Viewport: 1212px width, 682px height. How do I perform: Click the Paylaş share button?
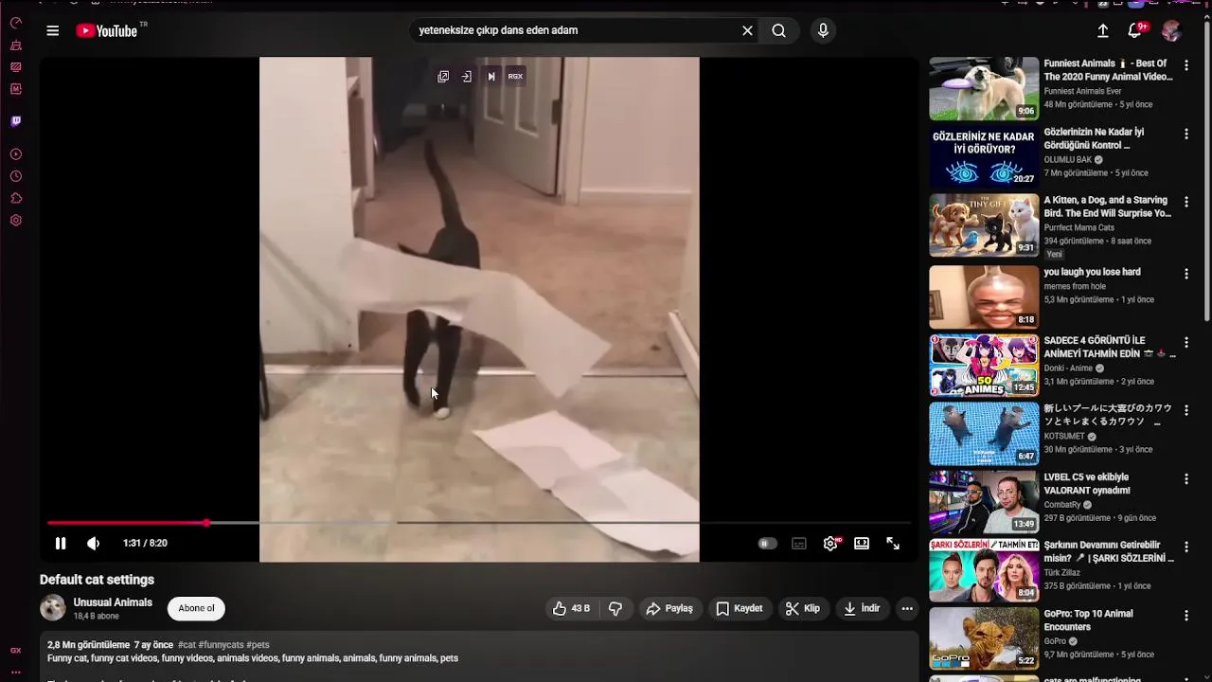point(669,608)
